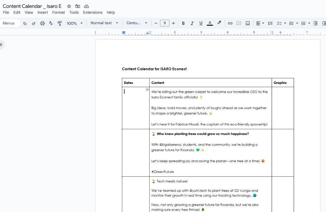Viewport: 326px width, 212px height.
Task: Open the Format menu
Action: (59, 12)
